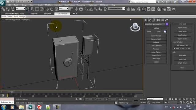This screenshot has height=110, width=196.
Task: Click the Import object button
Action: point(183,28)
